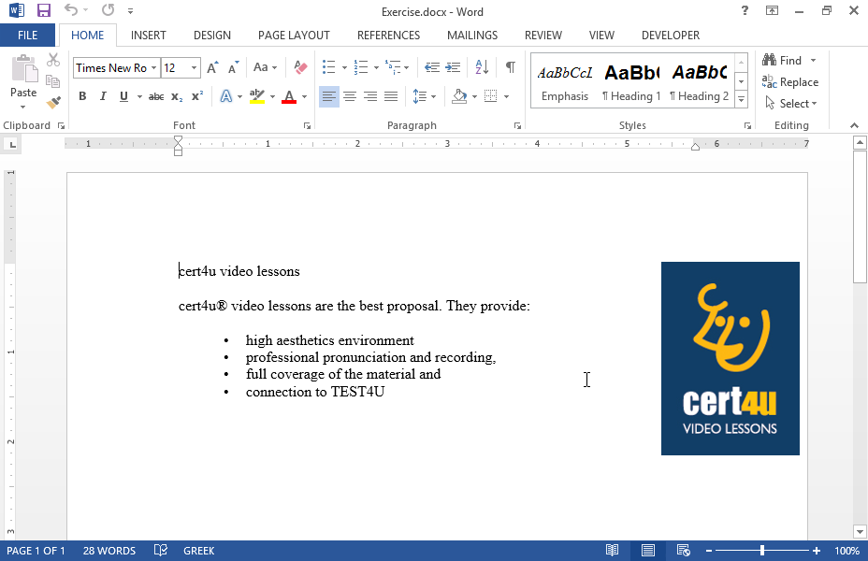
Task: Sort the selected text A to Z
Action: 482,67
